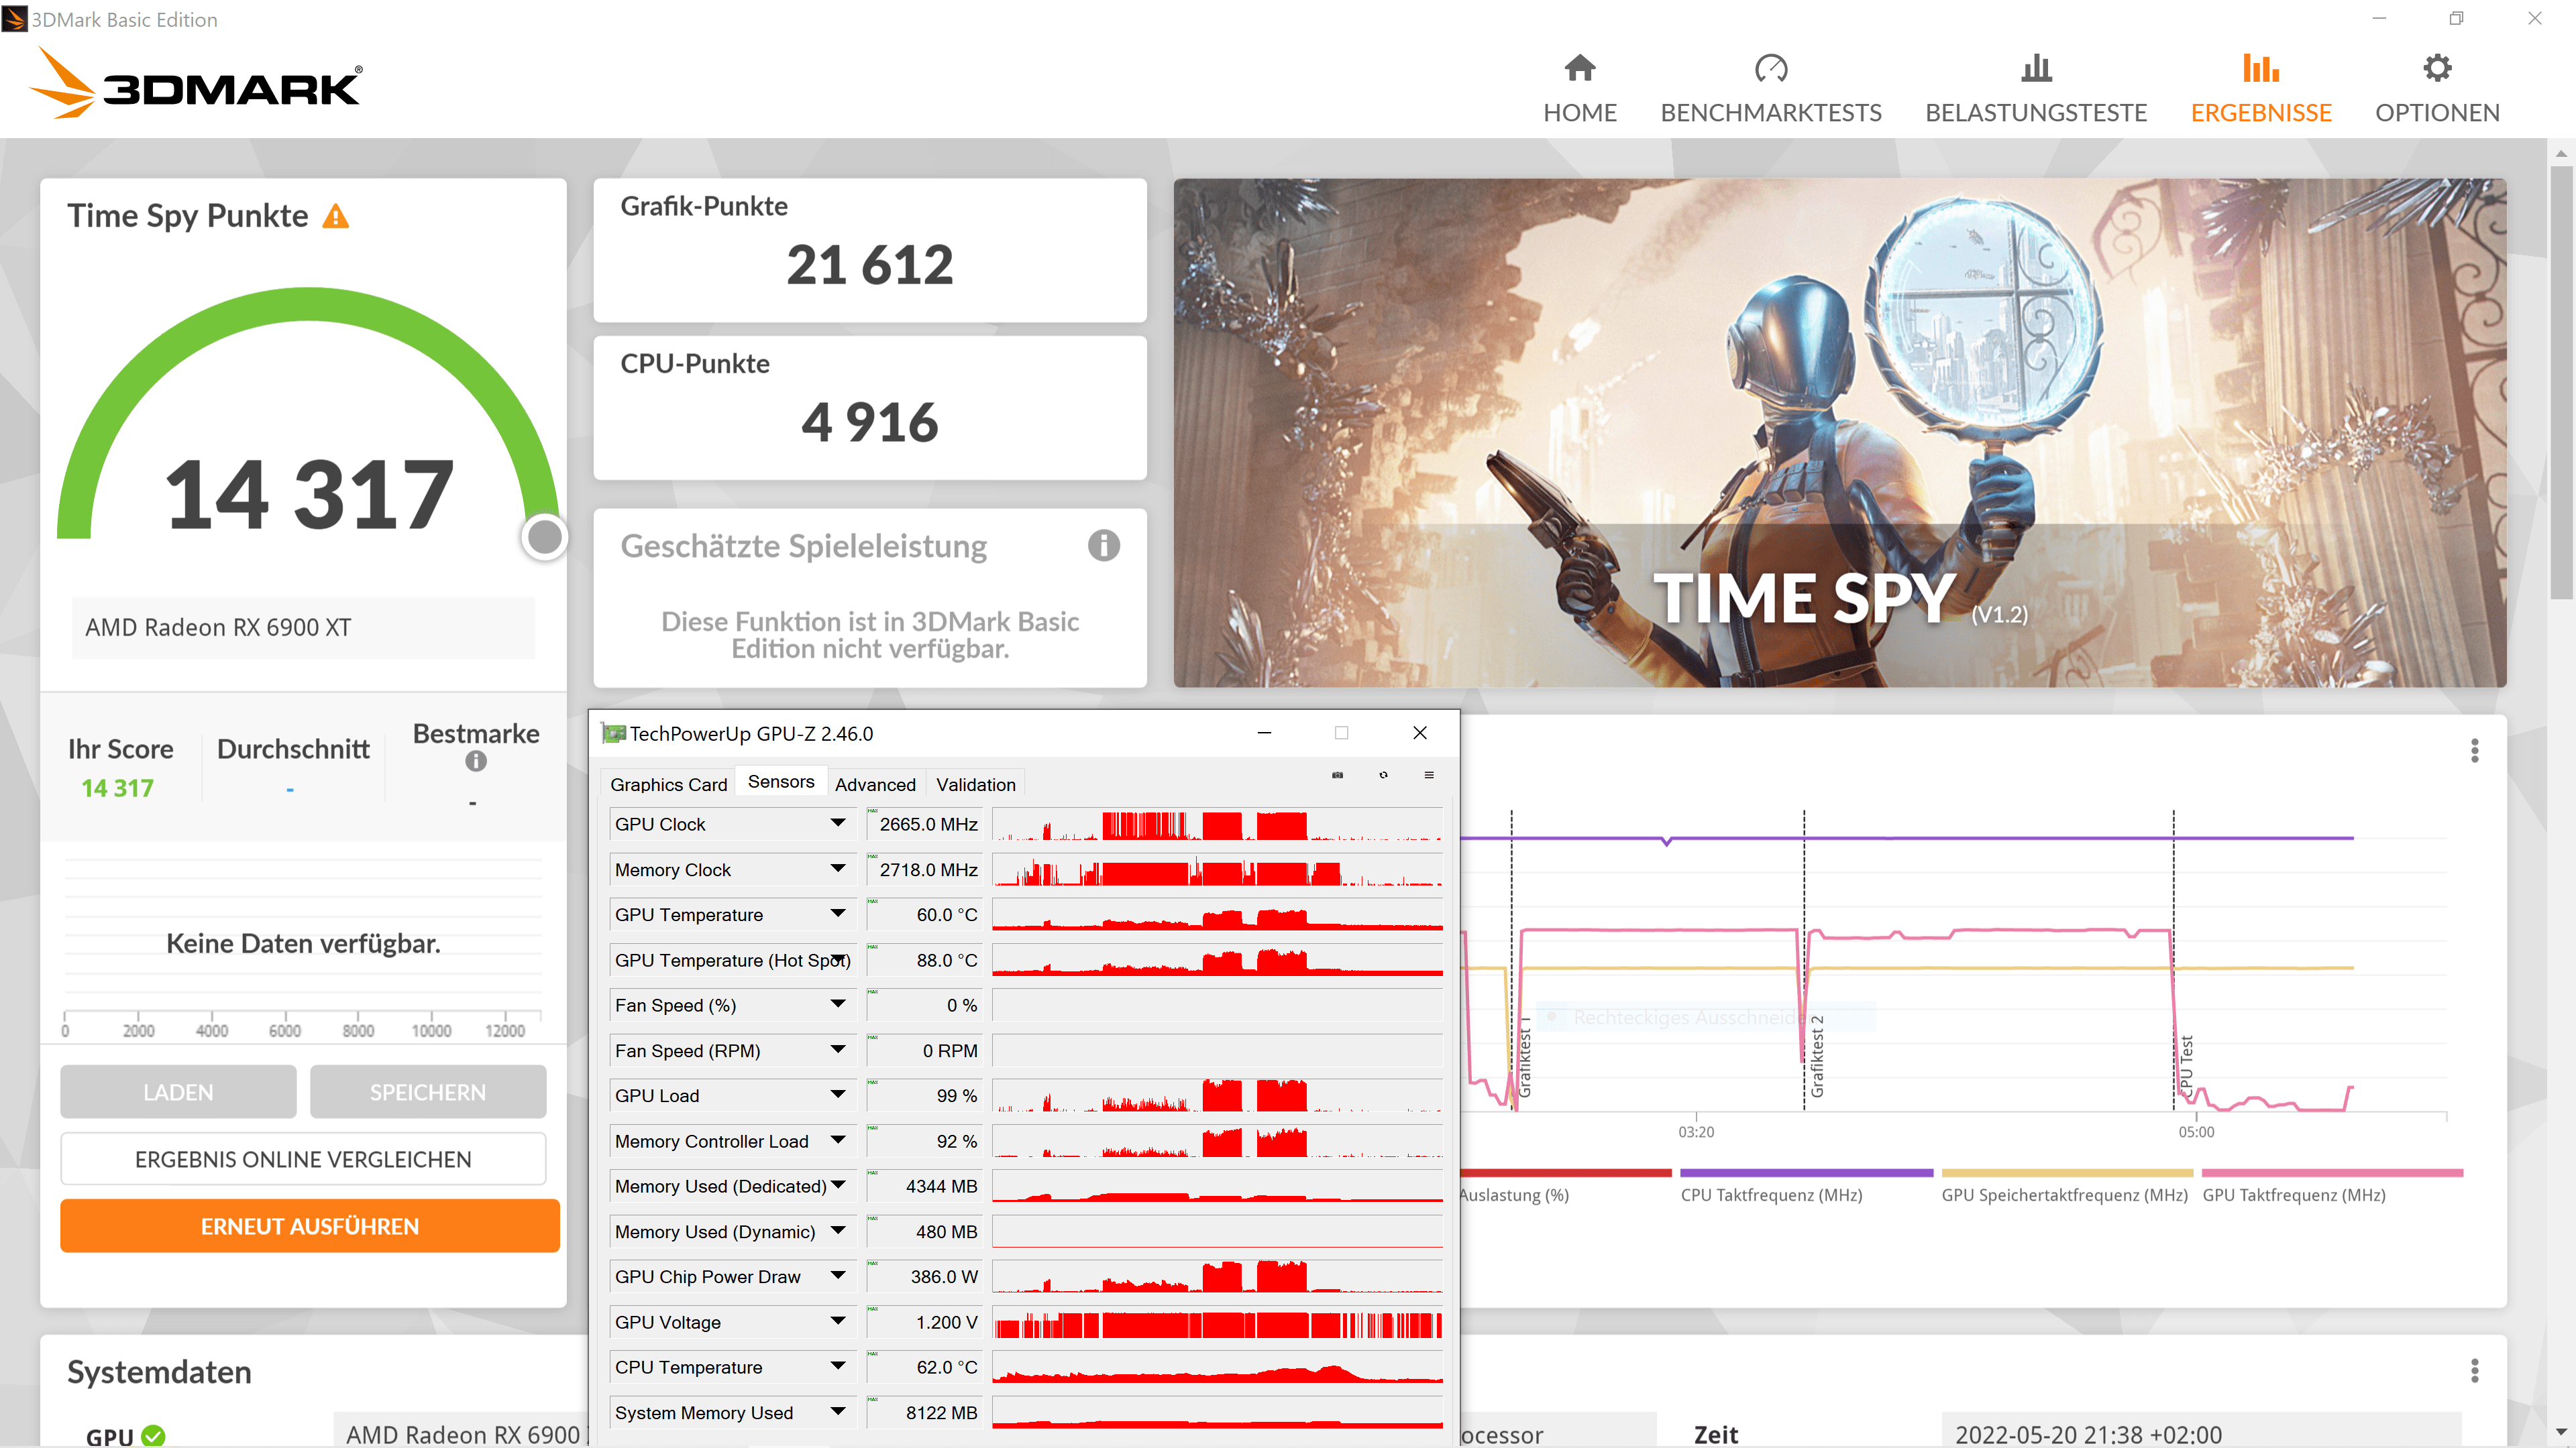
Task: Go to the BELASTUNGSTESTE menu label
Action: pos(2036,113)
